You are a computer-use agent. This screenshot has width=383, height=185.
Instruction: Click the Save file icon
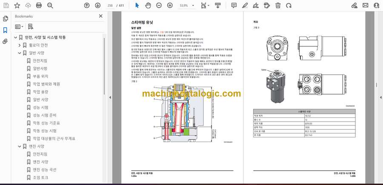(6, 6)
